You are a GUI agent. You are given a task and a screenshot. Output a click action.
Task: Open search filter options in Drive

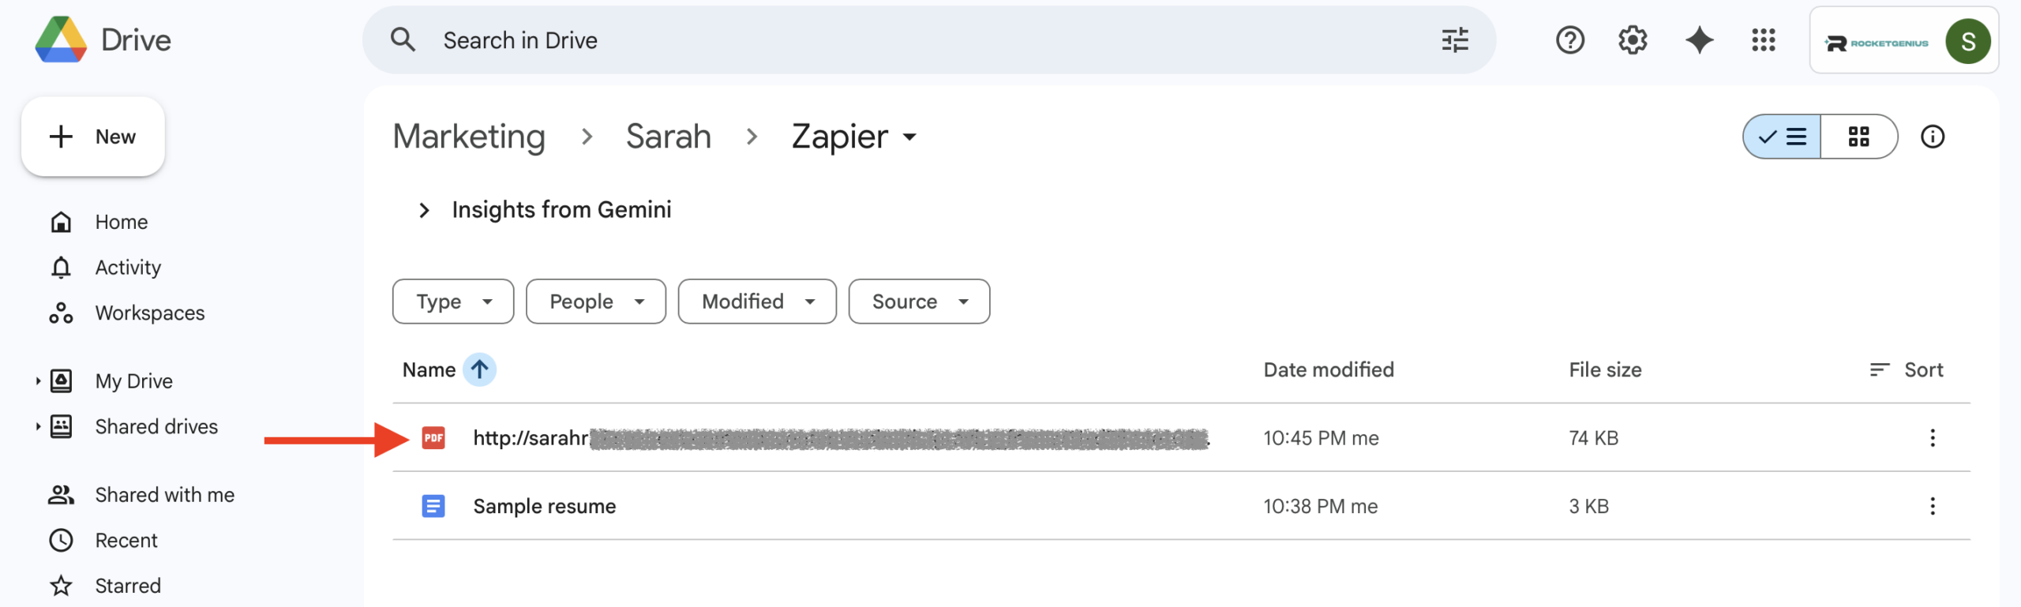[1455, 39]
